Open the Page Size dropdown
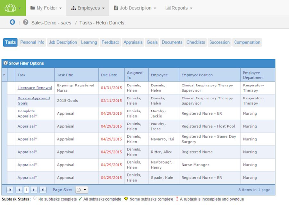Screen dimensions: 289x209 [81, 190]
